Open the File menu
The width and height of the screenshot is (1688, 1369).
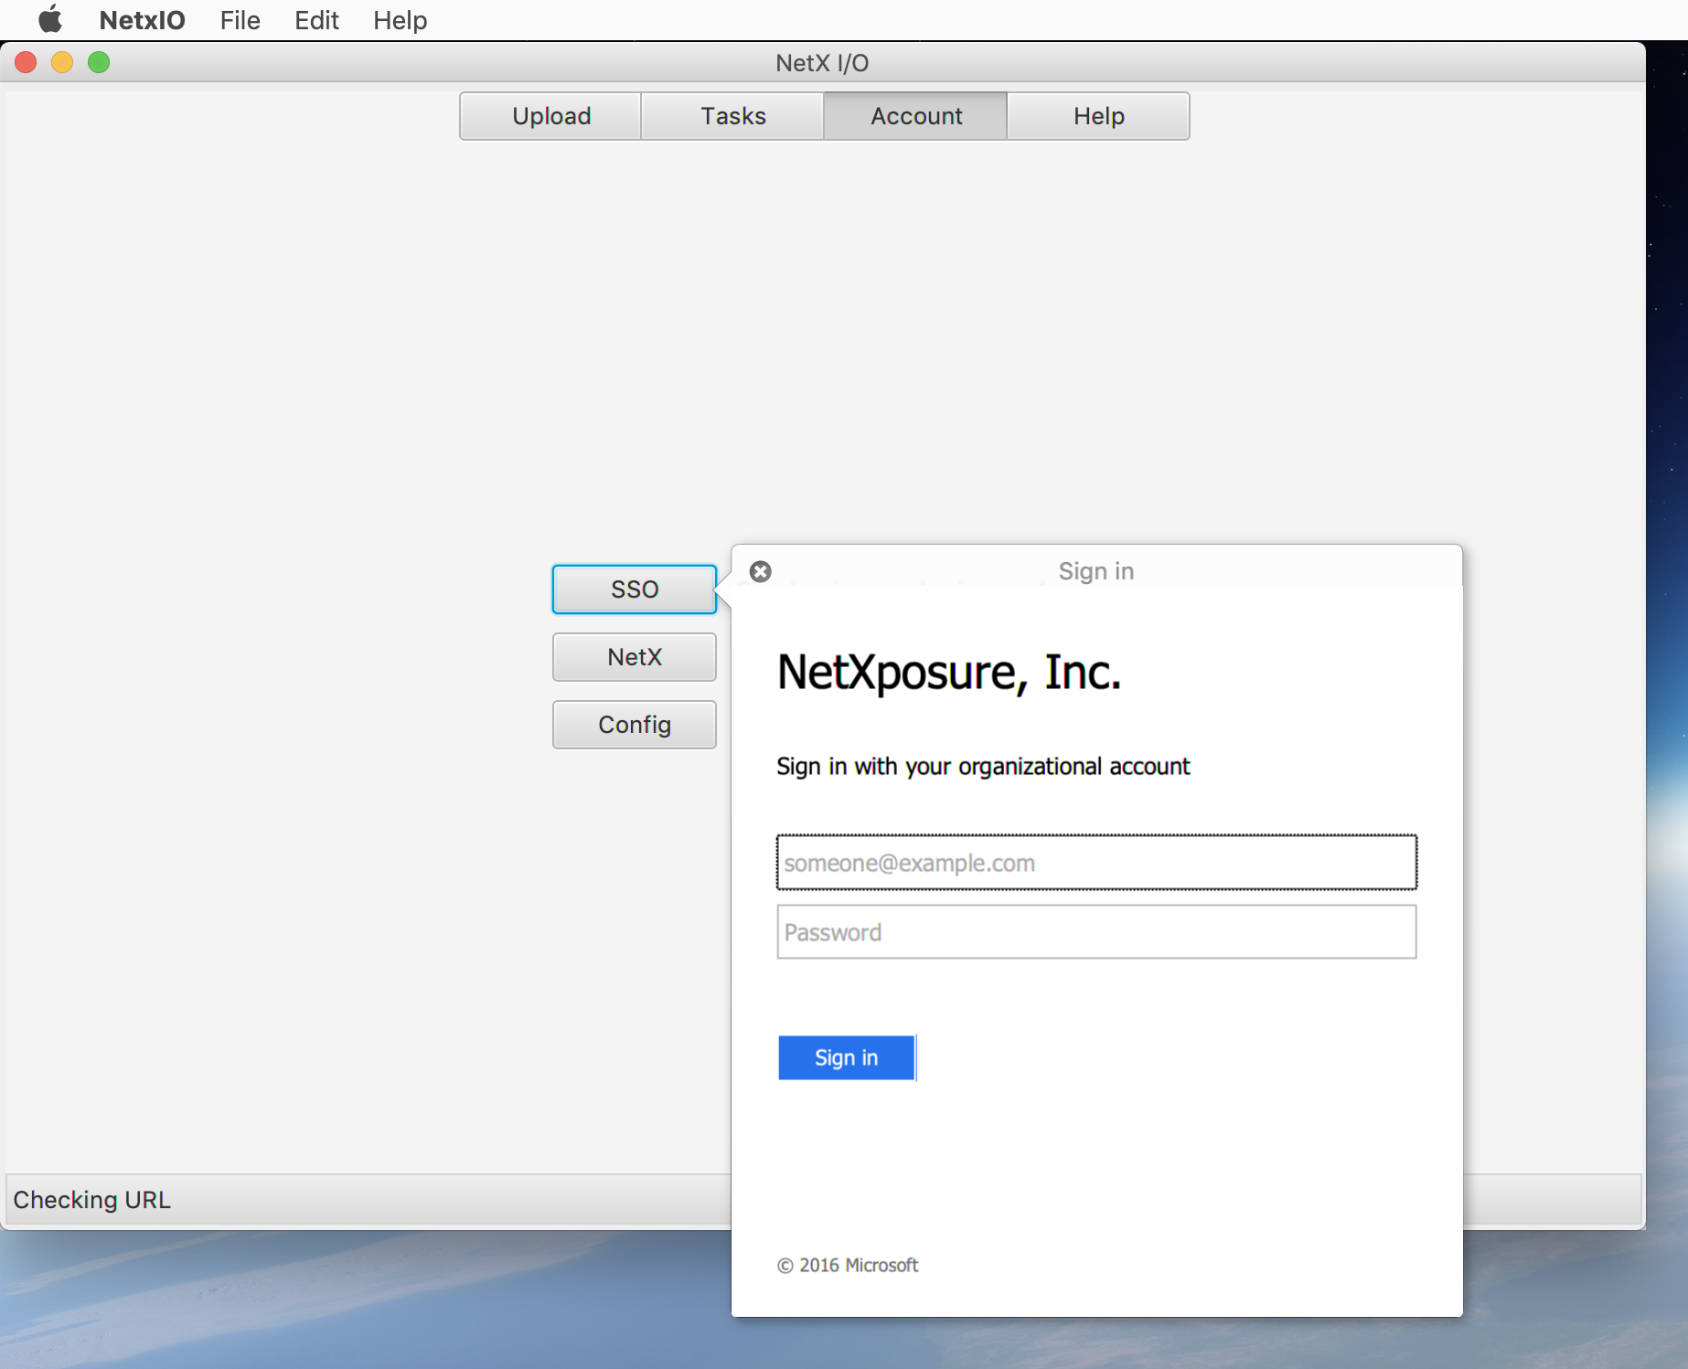pos(240,20)
